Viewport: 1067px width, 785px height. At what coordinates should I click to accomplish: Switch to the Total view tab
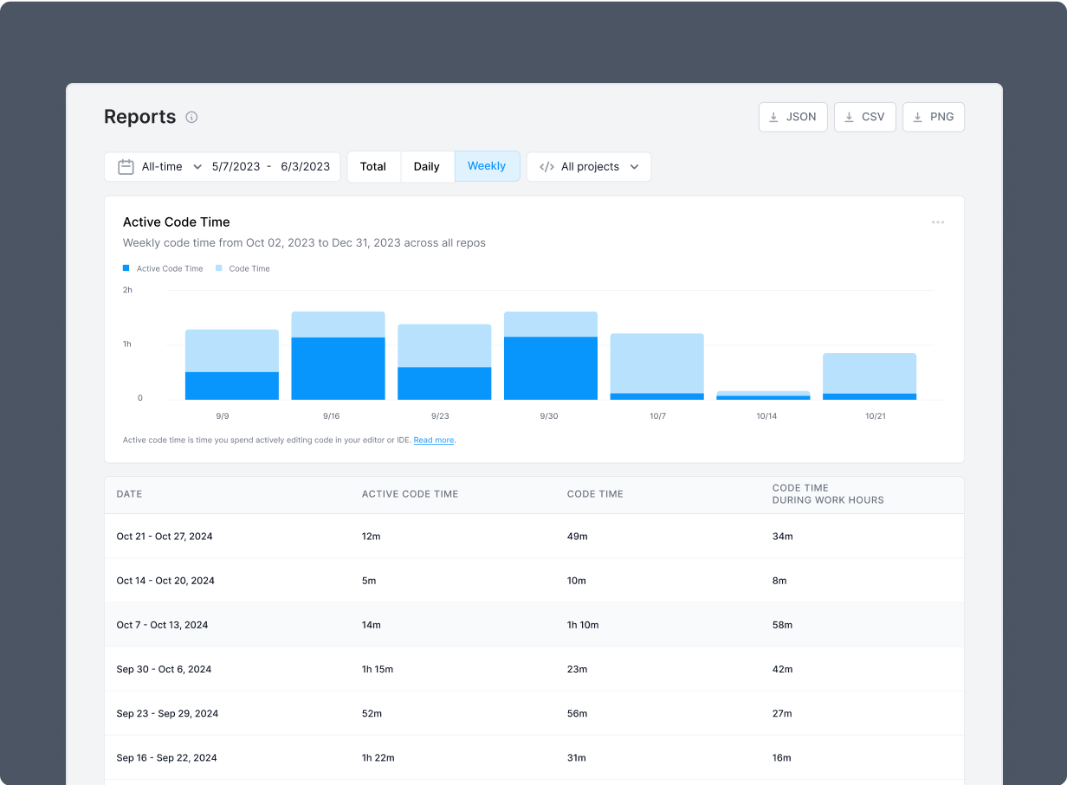pos(373,166)
